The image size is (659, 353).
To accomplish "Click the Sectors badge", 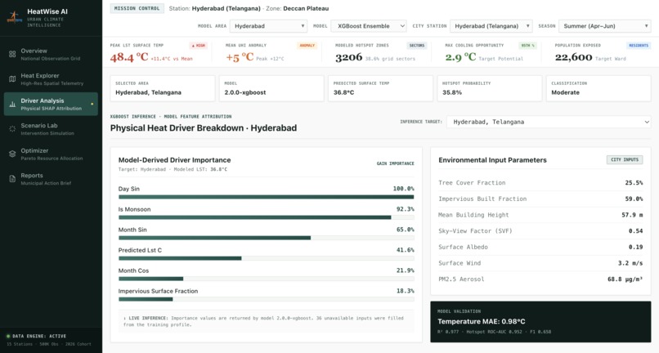I will [416, 46].
